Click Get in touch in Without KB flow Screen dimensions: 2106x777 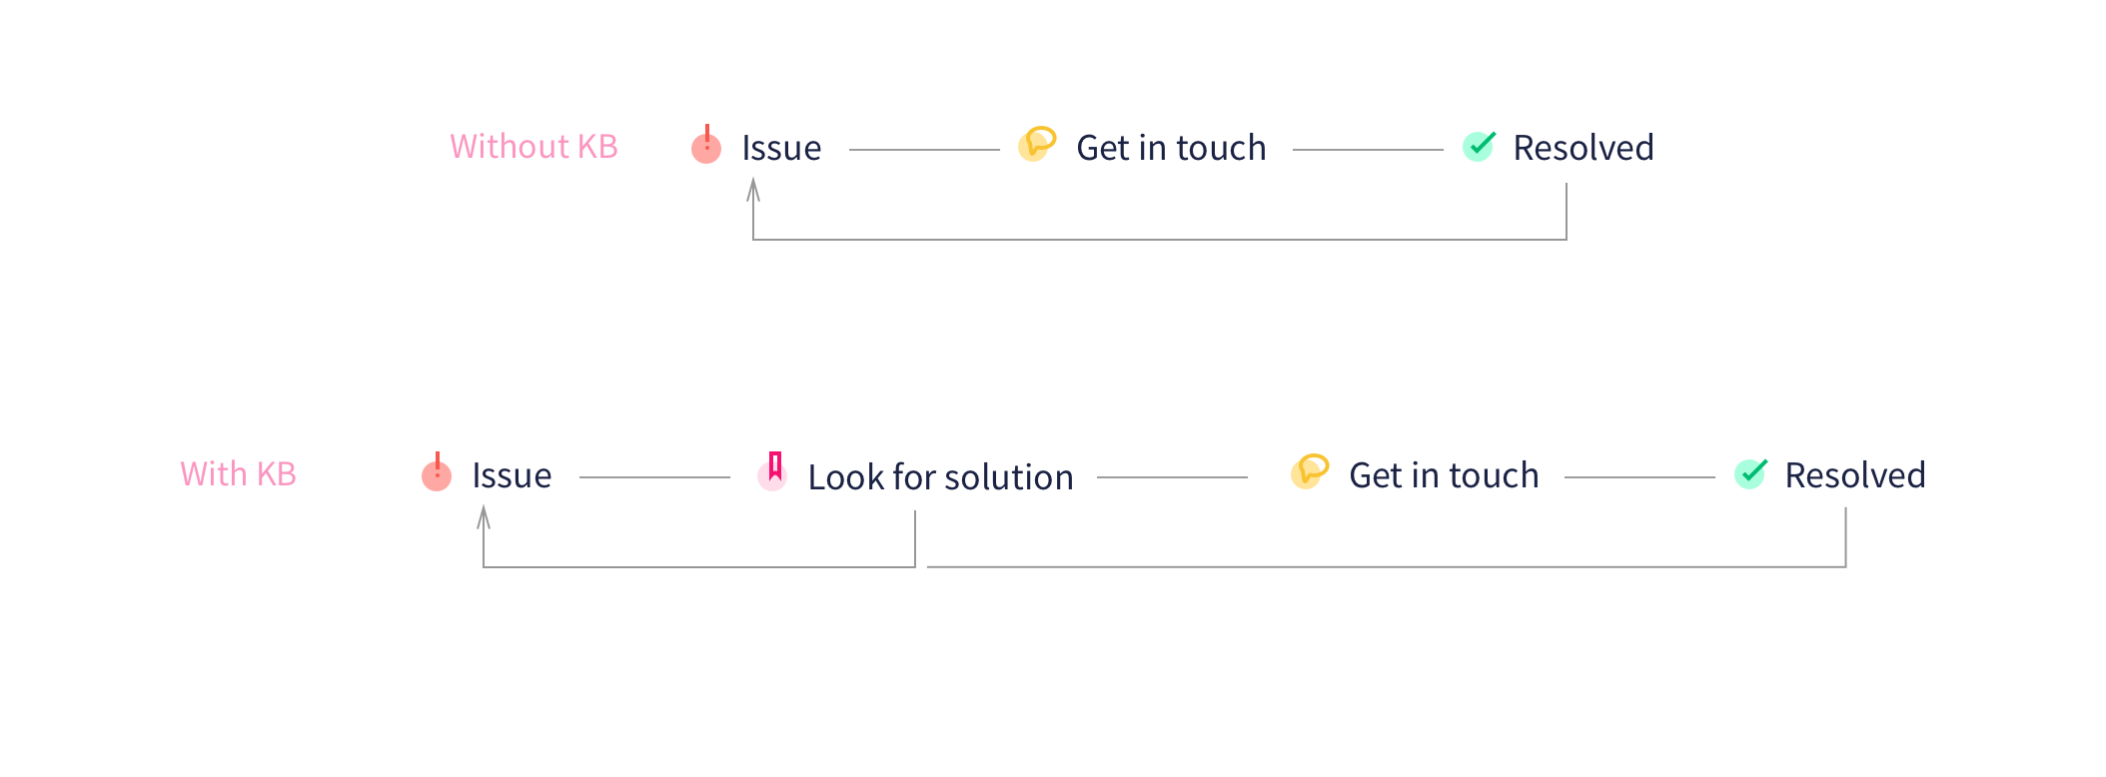point(1171,148)
